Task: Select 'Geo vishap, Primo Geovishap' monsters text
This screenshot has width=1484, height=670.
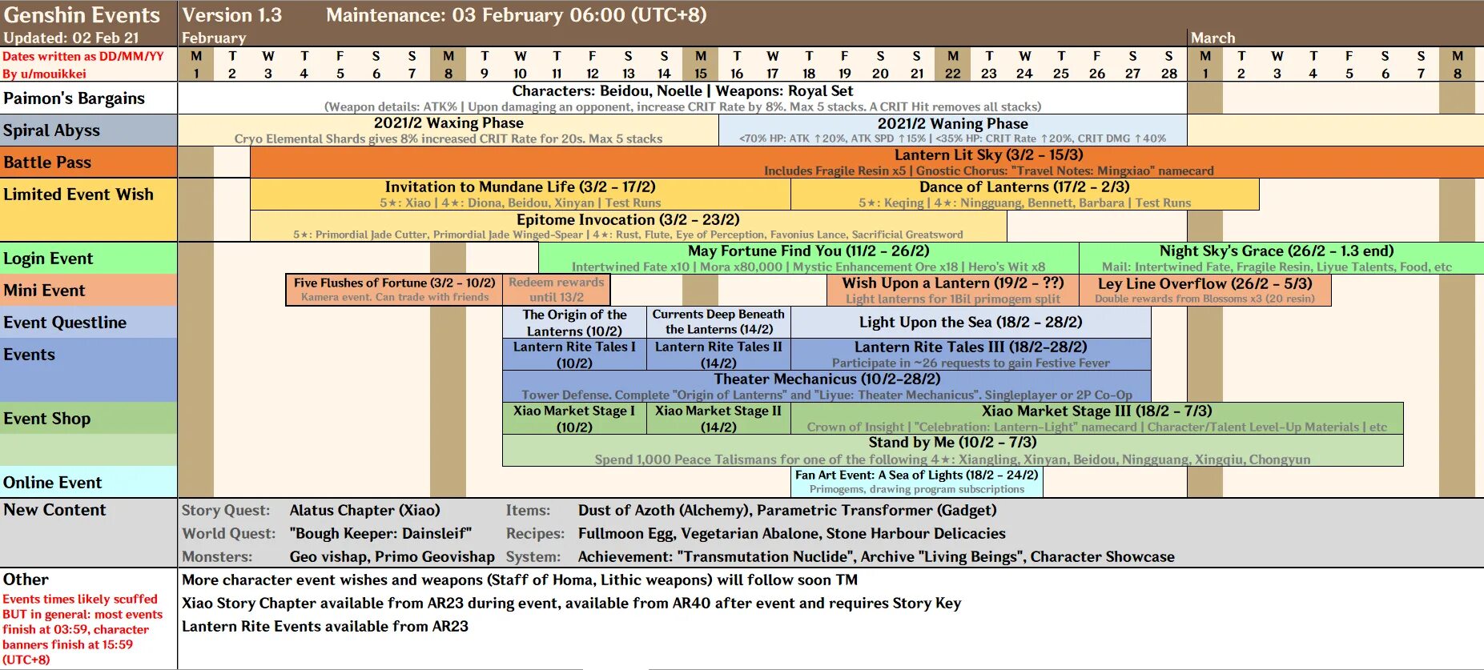Action: (x=392, y=556)
